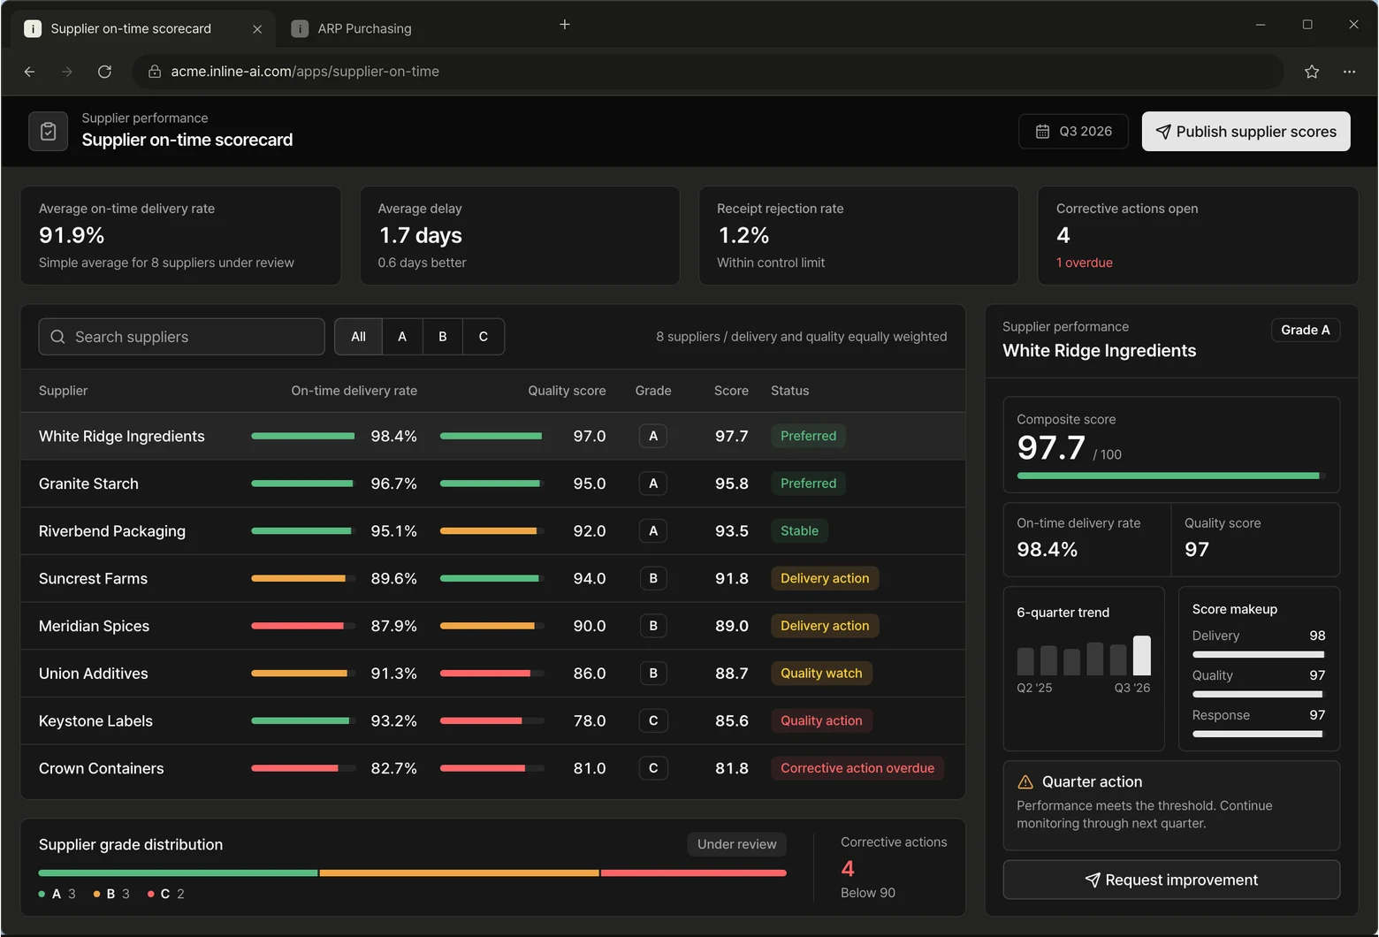This screenshot has width=1379, height=937.
Task: Click the supplier grade distribution bar
Action: click(413, 873)
